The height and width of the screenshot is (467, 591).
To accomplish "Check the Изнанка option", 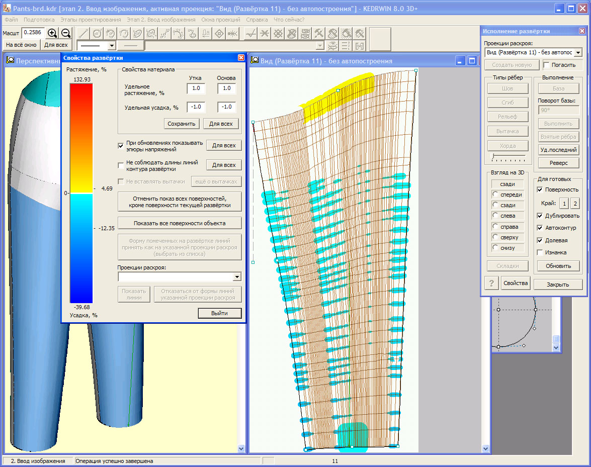I will [540, 252].
